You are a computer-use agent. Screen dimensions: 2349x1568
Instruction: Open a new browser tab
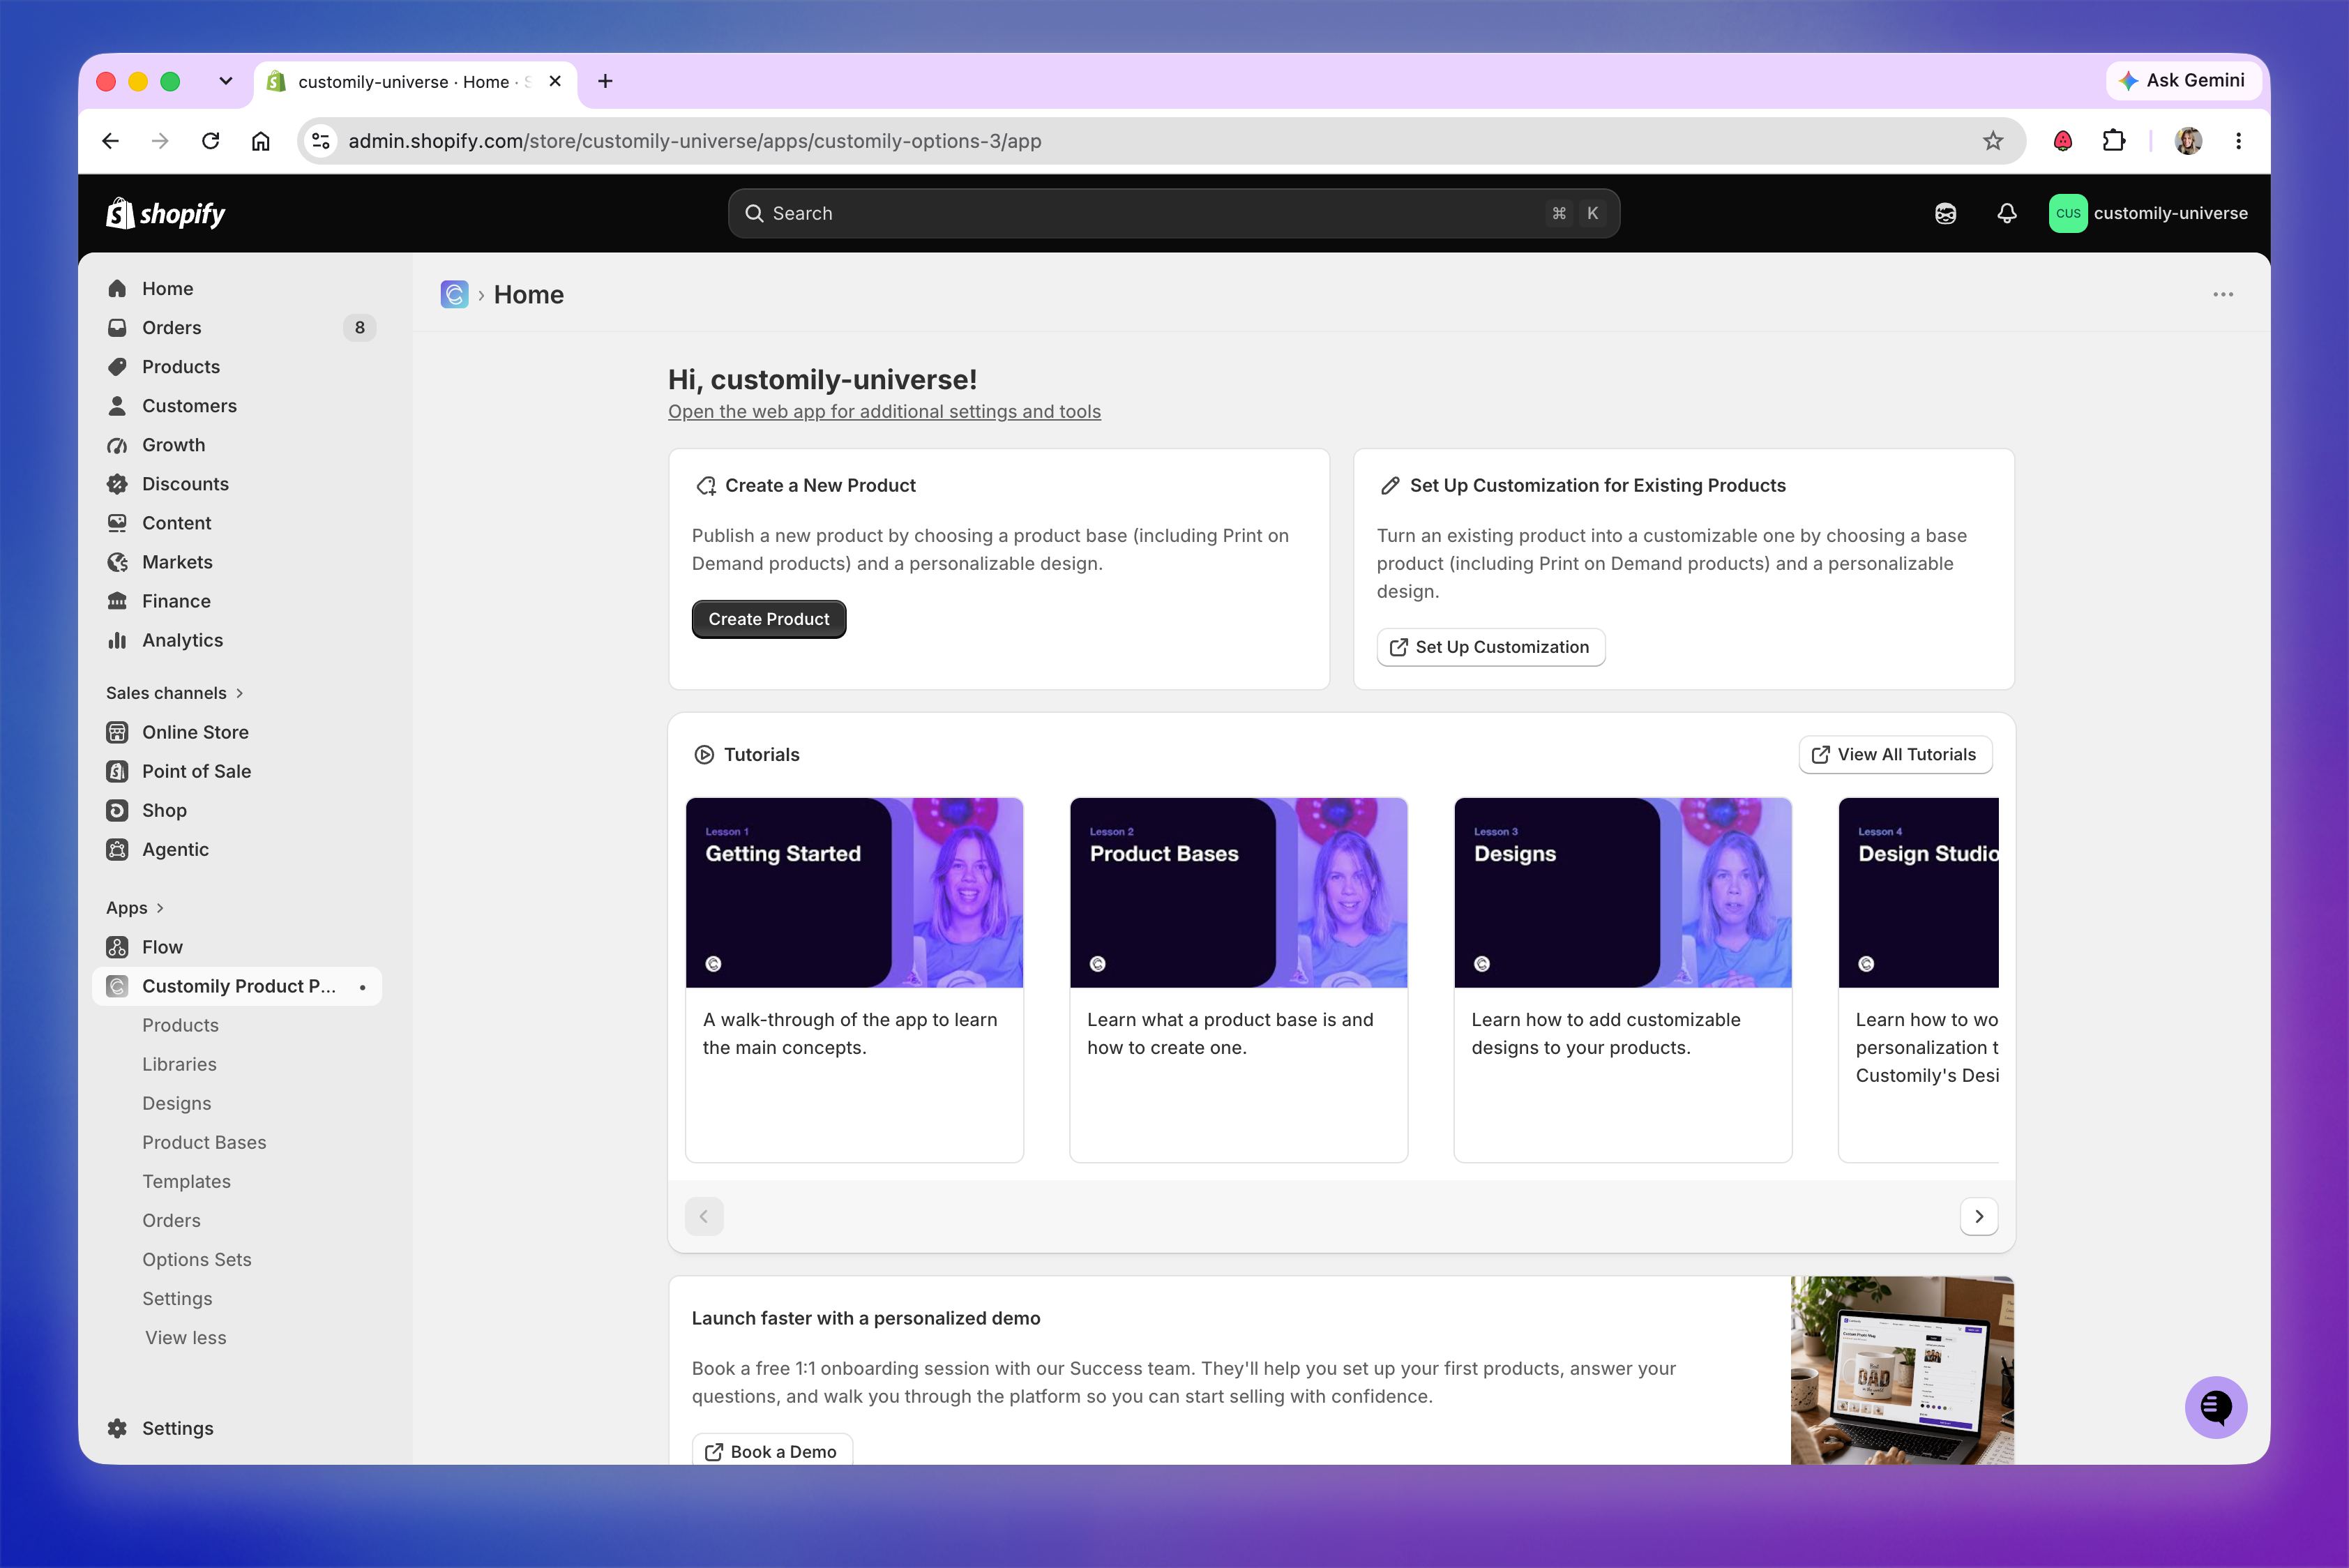(x=605, y=81)
